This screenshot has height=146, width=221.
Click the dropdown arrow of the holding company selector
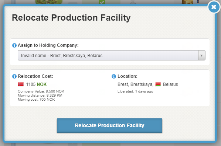pyautogui.click(x=201, y=55)
